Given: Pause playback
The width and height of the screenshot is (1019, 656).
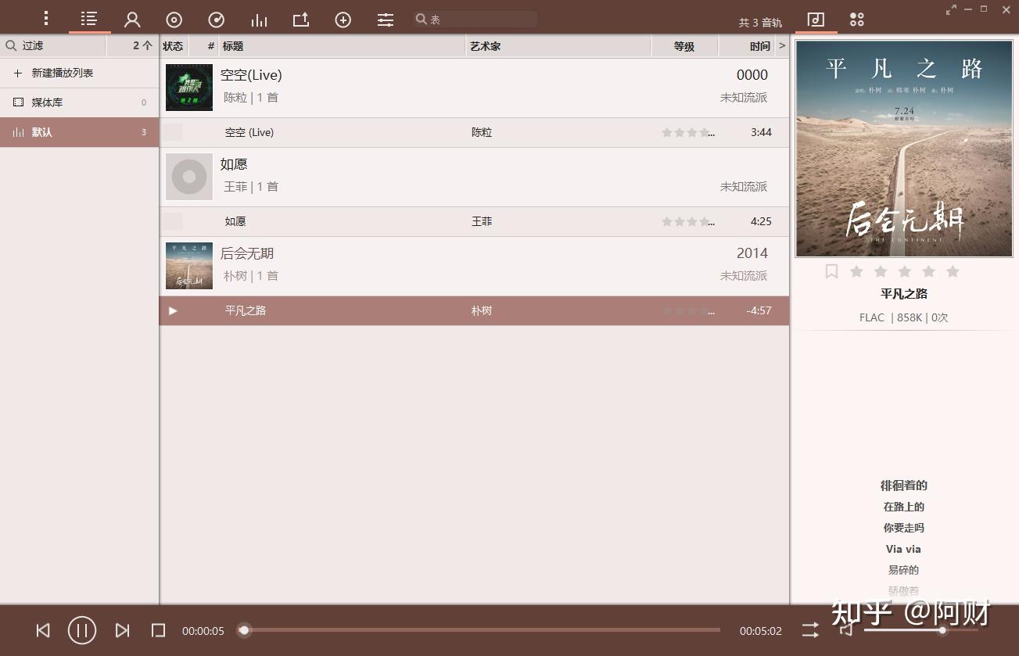Looking at the screenshot, I should tap(82, 630).
